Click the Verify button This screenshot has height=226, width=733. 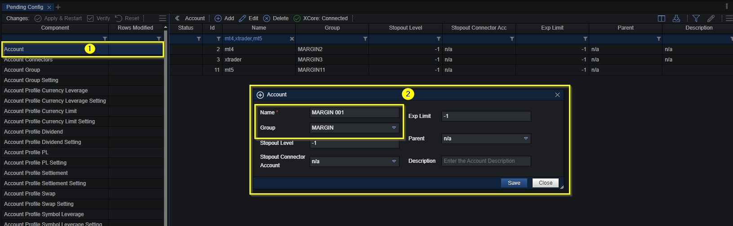[98, 18]
